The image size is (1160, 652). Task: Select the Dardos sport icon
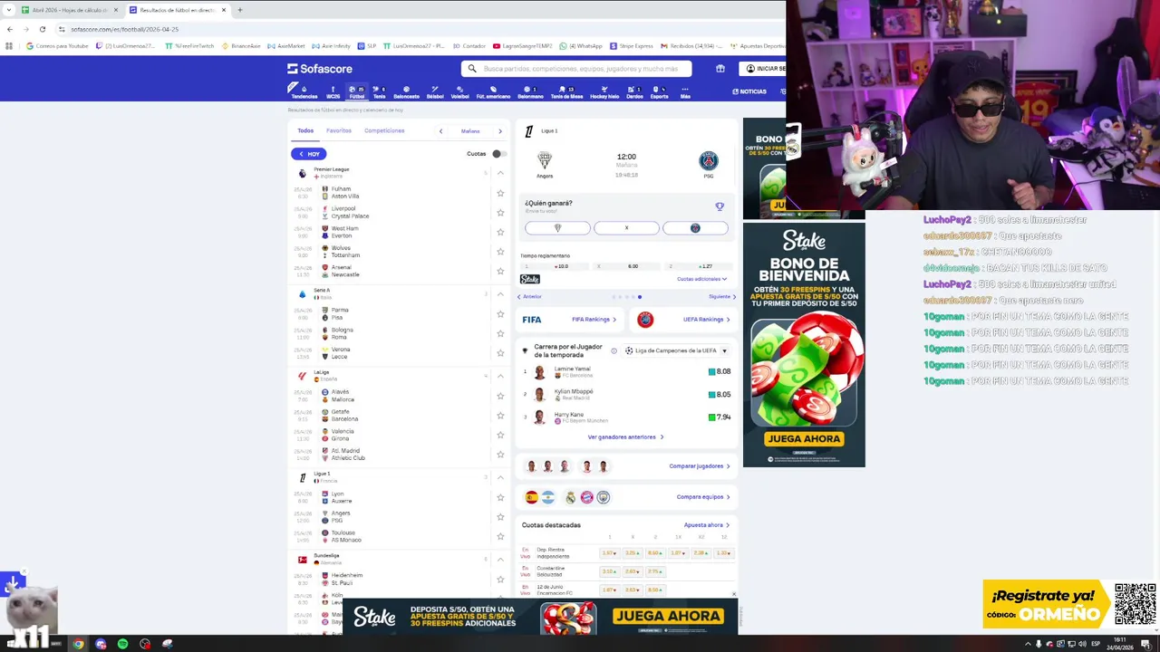634,92
